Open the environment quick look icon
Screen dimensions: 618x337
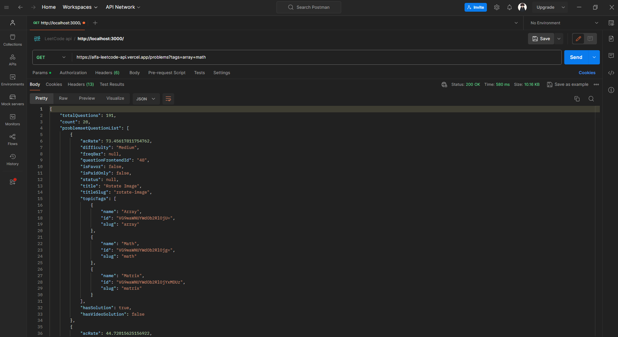(611, 23)
